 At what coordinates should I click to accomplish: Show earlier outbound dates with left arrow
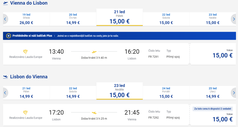pyautogui.click(x=5, y=19)
